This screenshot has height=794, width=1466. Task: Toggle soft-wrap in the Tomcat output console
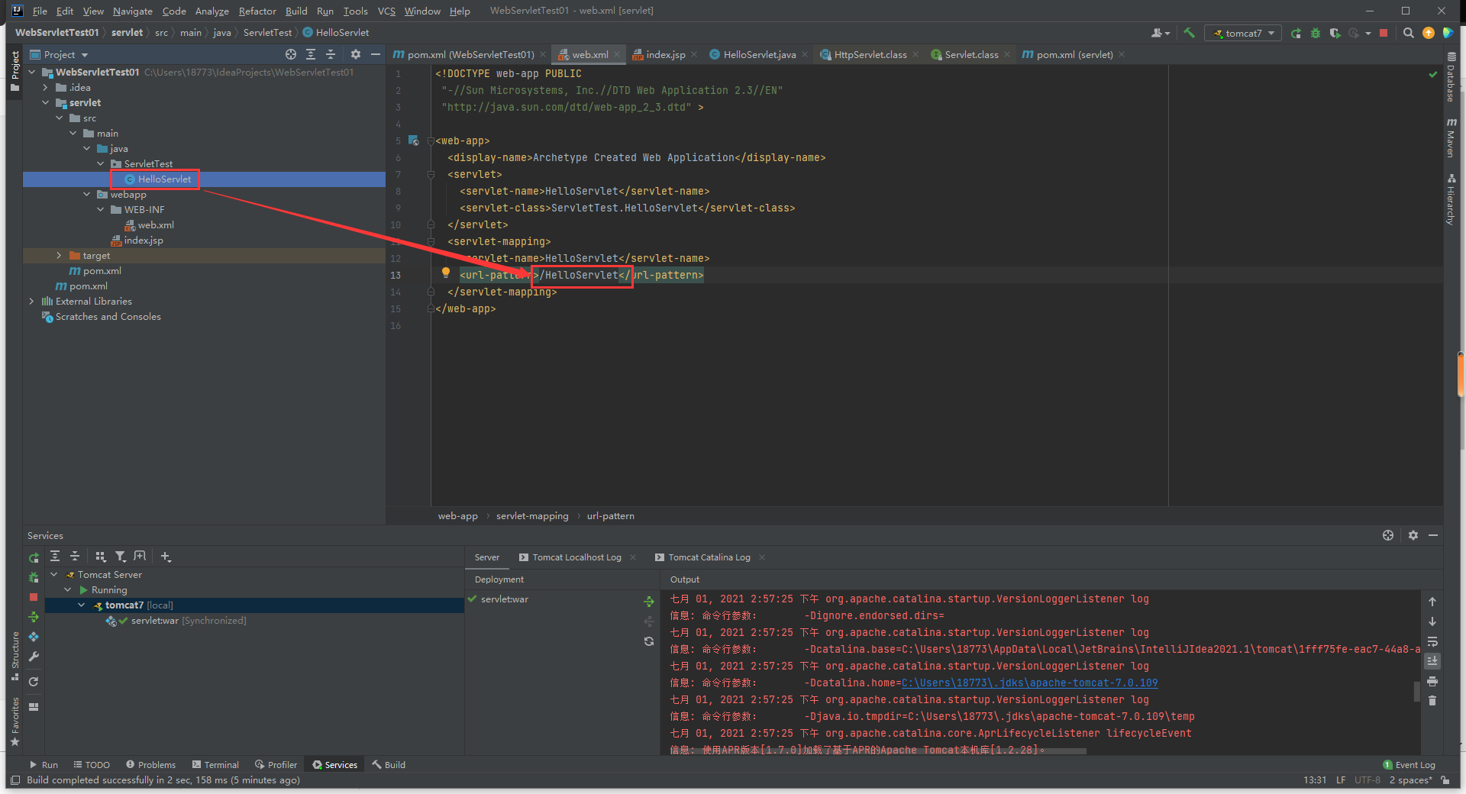tap(1432, 641)
